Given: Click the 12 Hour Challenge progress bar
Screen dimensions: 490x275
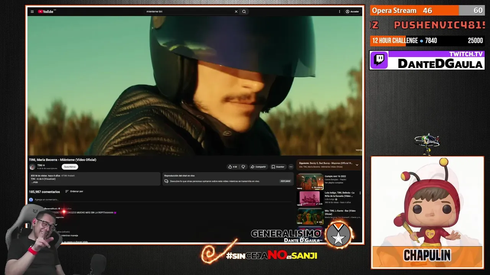Looking at the screenshot, I should [x=427, y=40].
